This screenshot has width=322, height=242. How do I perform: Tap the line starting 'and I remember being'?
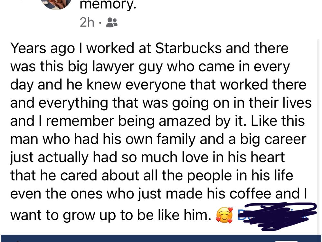[157, 121]
